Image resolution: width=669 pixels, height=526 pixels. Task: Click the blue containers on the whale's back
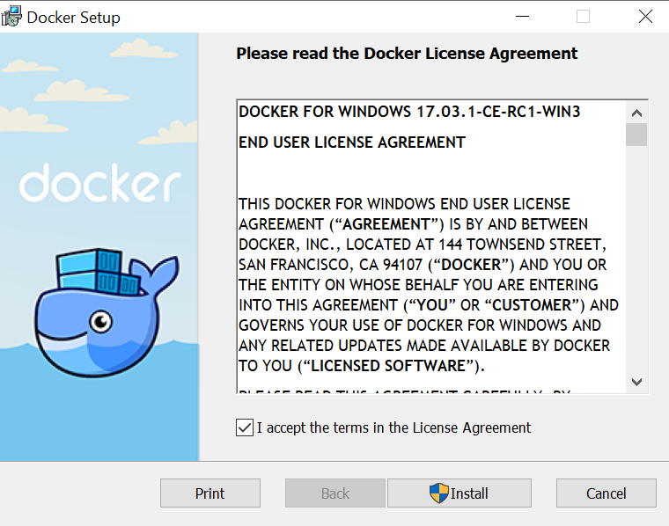98,272
